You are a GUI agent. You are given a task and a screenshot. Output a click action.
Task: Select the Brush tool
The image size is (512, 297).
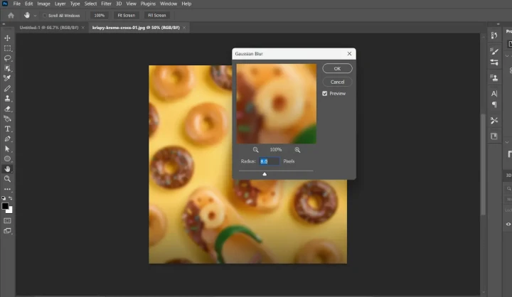click(x=7, y=88)
